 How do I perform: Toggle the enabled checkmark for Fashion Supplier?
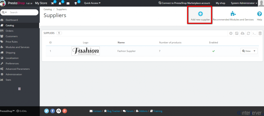point(213,51)
